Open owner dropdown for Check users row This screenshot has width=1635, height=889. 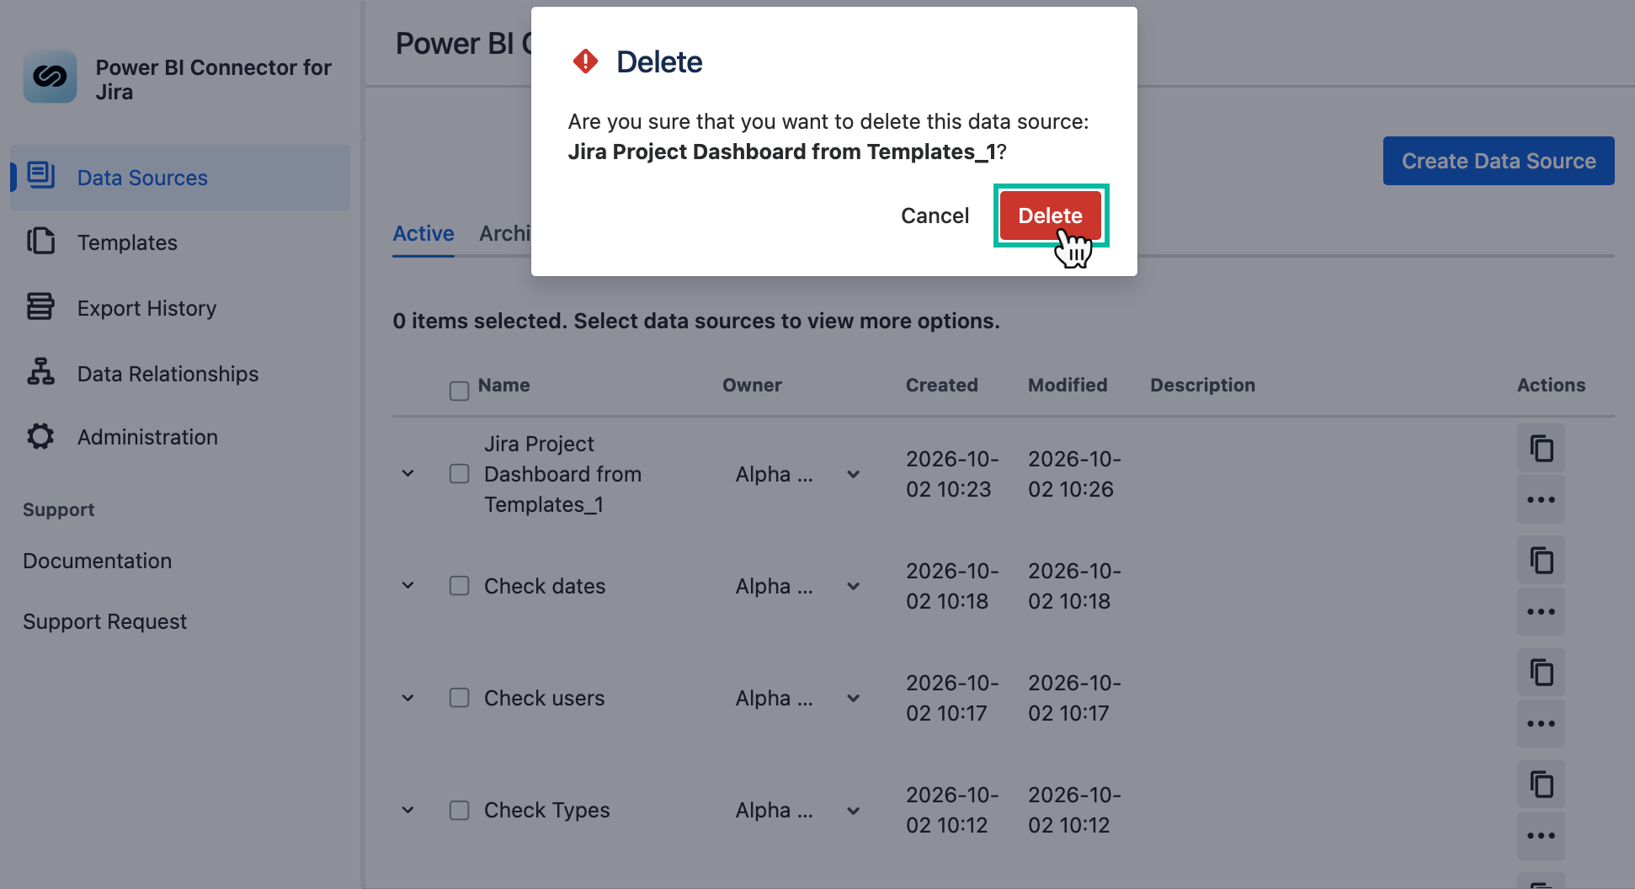(x=853, y=699)
